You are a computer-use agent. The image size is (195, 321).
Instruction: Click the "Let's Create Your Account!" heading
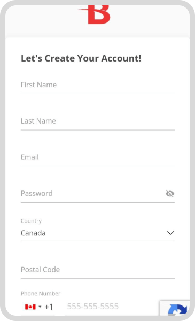[x=81, y=58]
